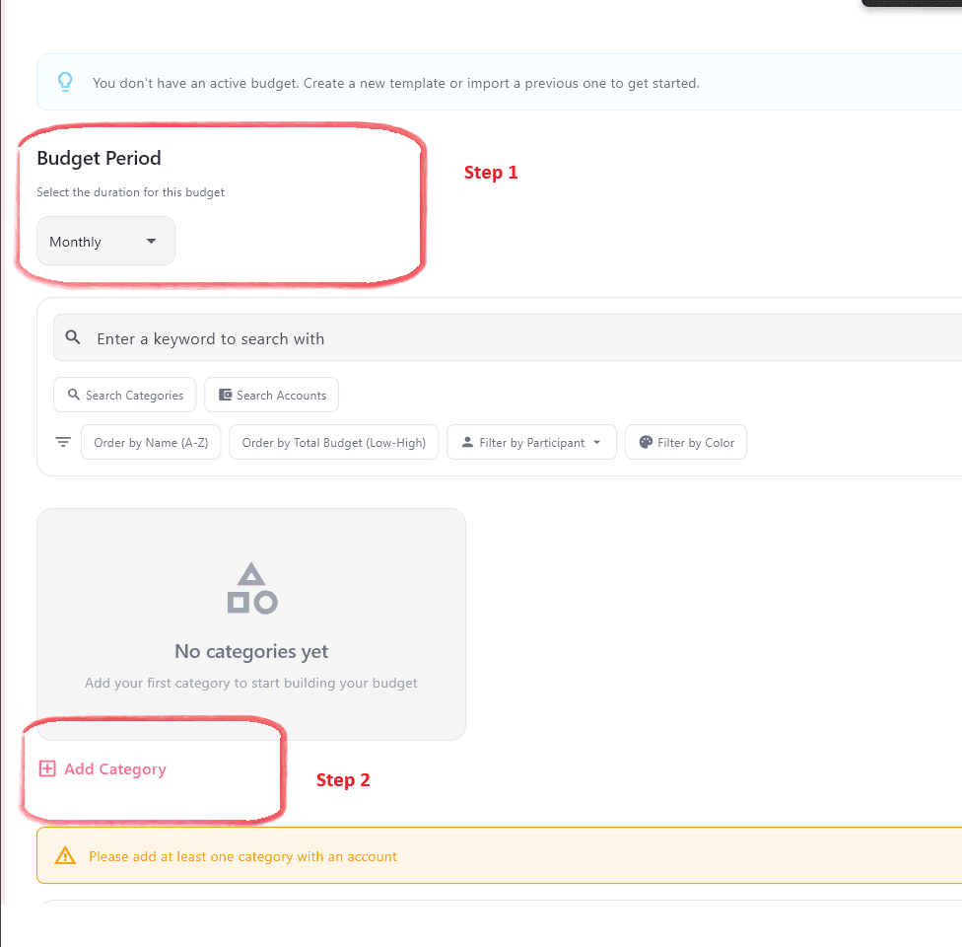Open the Filter by Color picker
The height and width of the screenshot is (947, 962).
pyautogui.click(x=686, y=443)
